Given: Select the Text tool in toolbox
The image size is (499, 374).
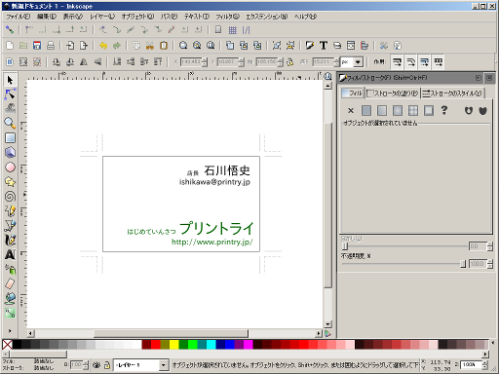Looking at the screenshot, I should 10,254.
